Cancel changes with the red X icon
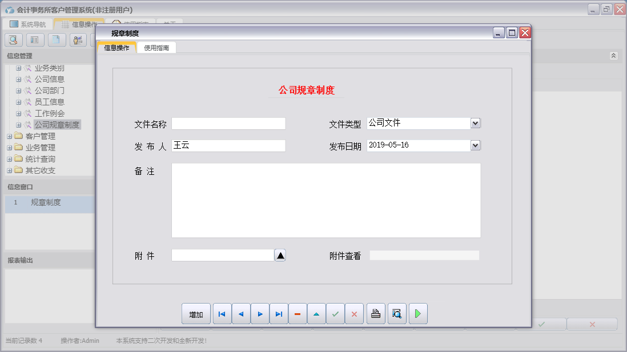 point(354,313)
